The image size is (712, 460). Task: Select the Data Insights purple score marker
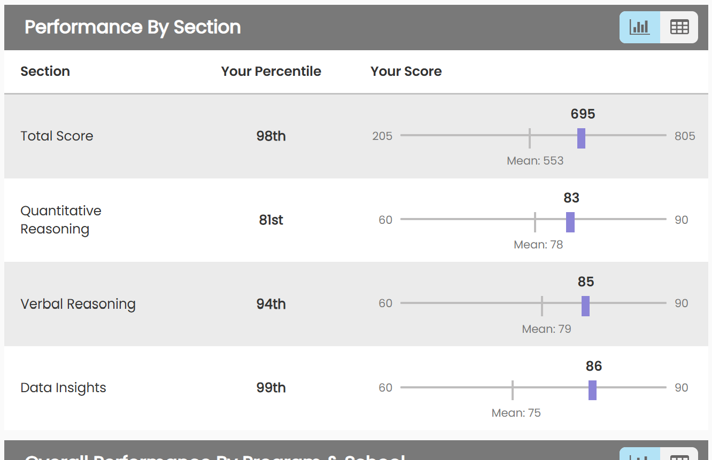click(592, 390)
